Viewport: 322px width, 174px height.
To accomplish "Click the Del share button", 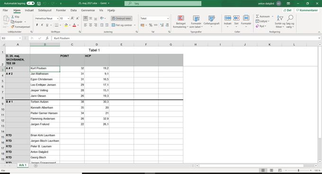I will click(x=287, y=10).
